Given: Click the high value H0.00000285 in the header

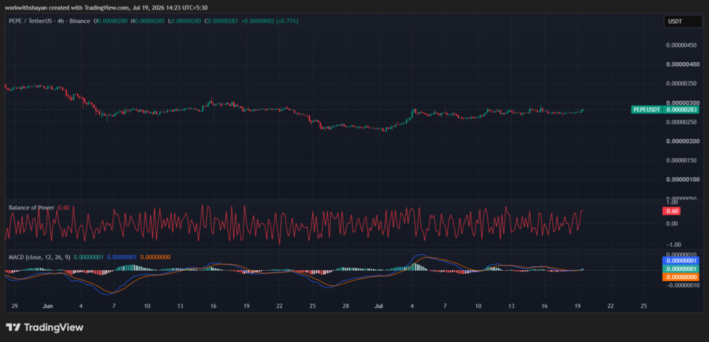Looking at the screenshot, I should pyautogui.click(x=147, y=21).
